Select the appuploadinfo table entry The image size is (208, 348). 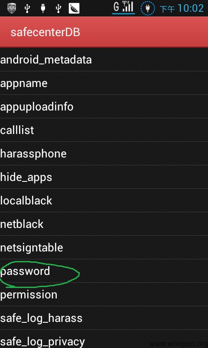click(104, 107)
